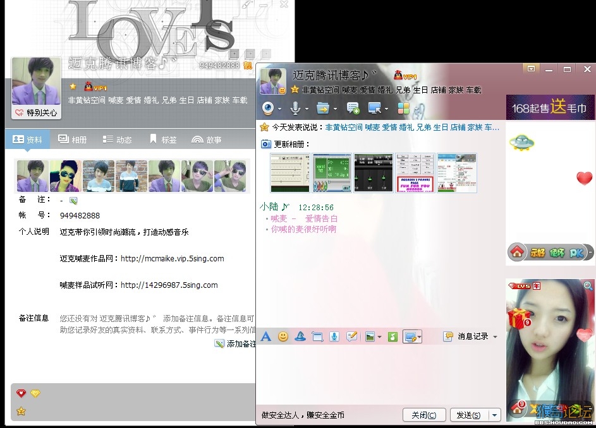
Task: Switch to the 故事 tab
Action: click(207, 140)
